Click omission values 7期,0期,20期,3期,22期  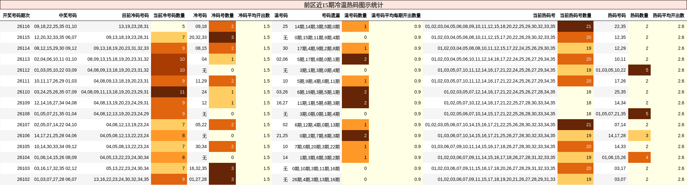tap(317, 146)
